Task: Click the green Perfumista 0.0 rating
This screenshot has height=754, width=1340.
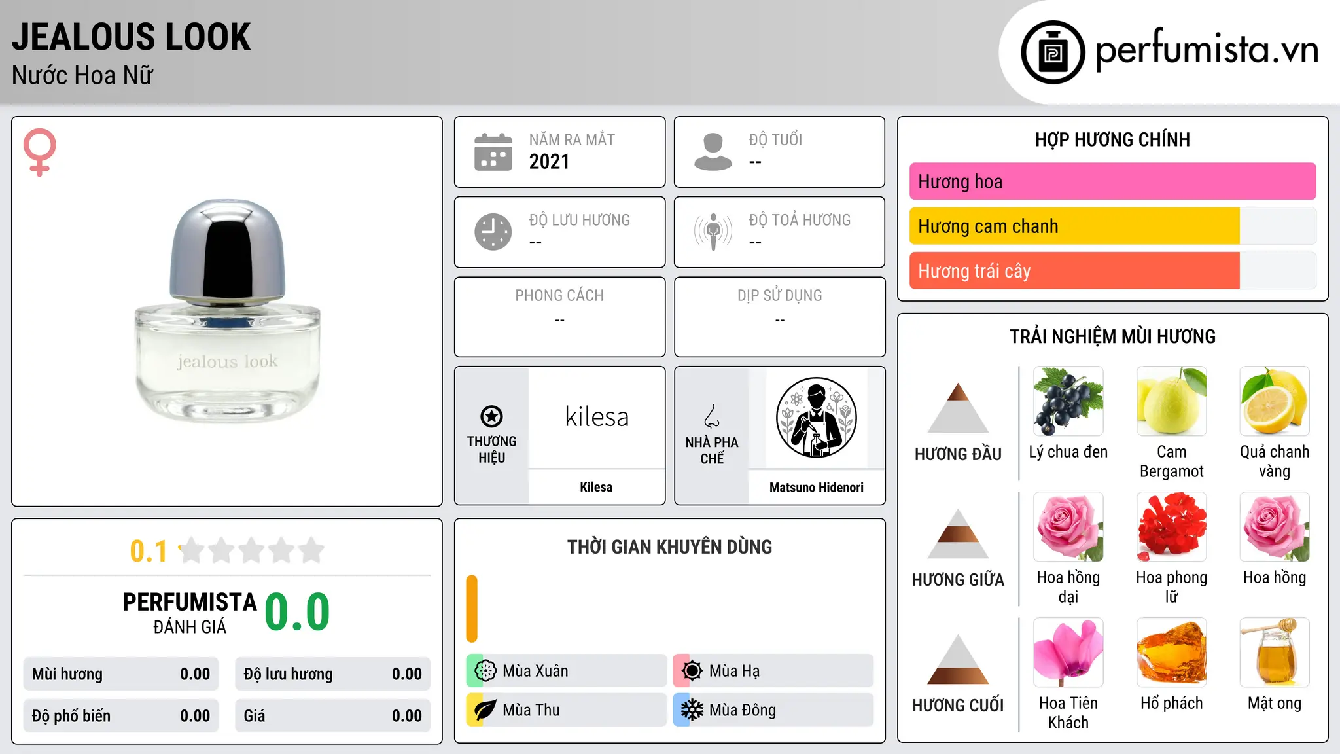Action: click(297, 612)
